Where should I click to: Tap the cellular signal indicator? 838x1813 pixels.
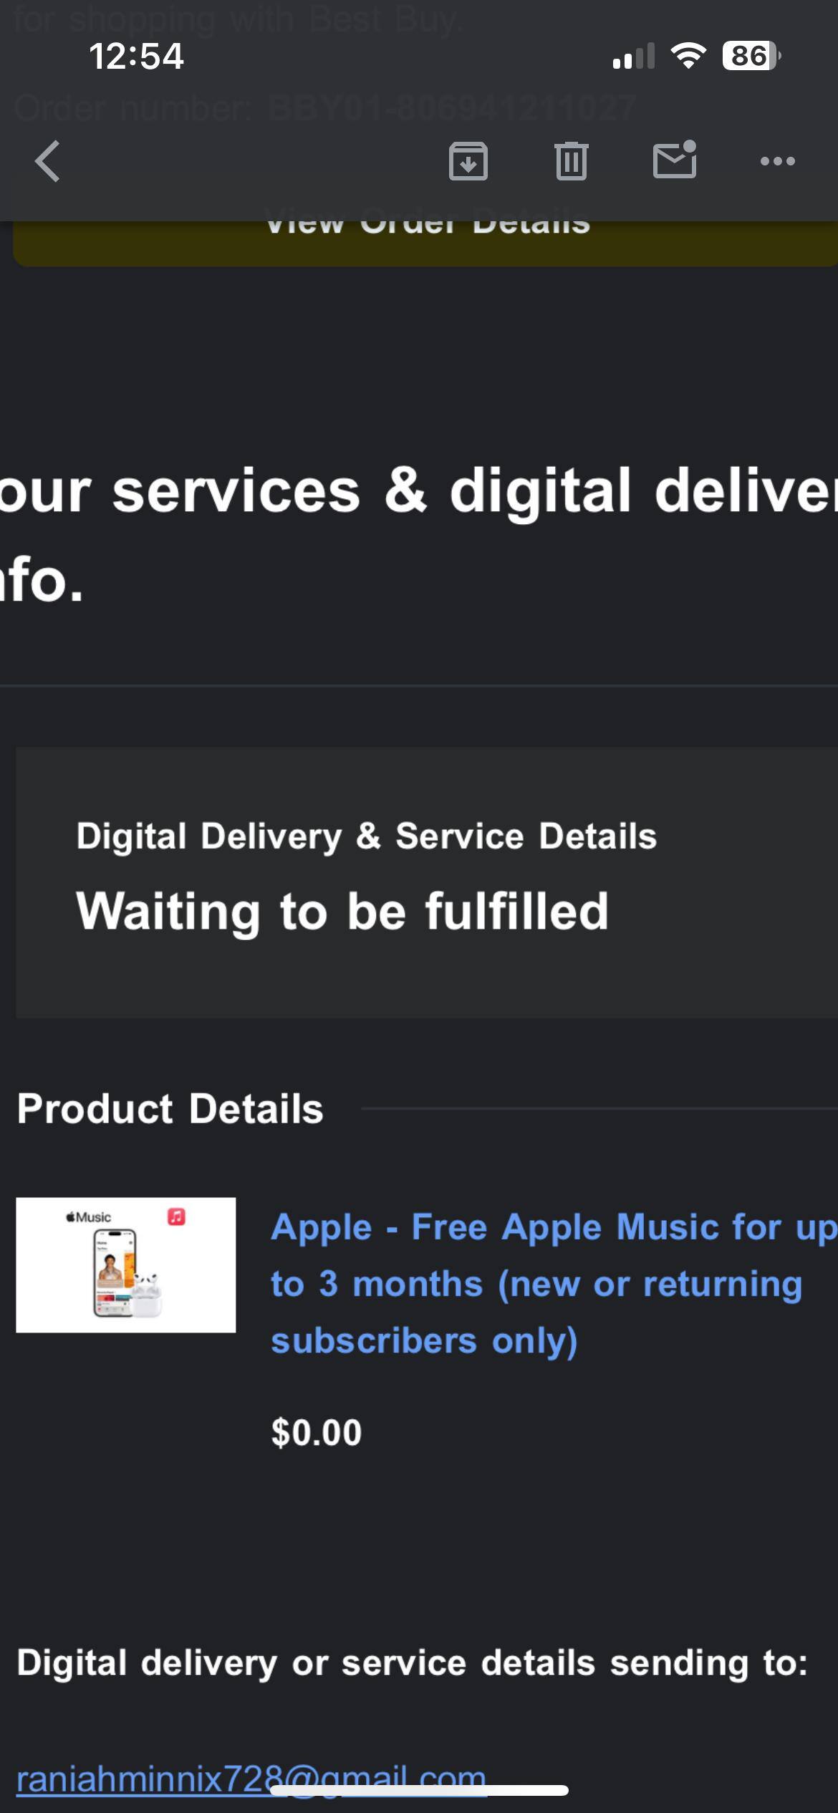click(633, 56)
